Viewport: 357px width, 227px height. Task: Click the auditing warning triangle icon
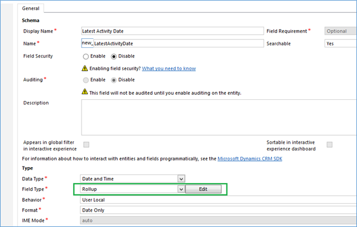(x=85, y=91)
